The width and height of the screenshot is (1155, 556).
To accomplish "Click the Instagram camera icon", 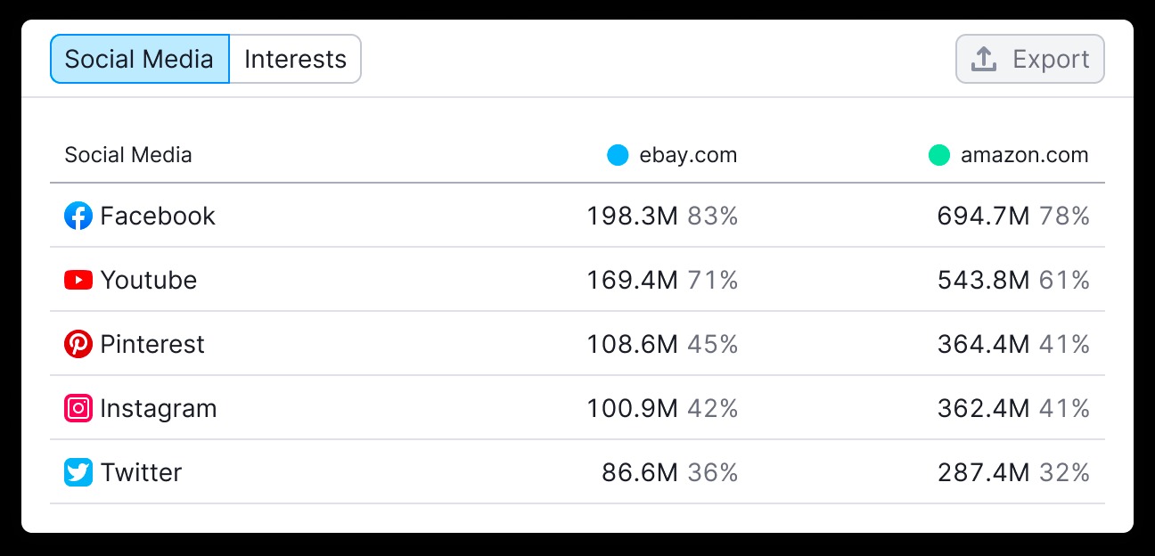I will pos(78,408).
